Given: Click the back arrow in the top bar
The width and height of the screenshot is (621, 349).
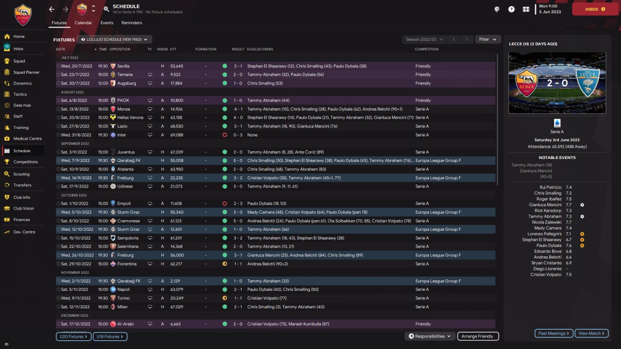Looking at the screenshot, I should [x=52, y=9].
